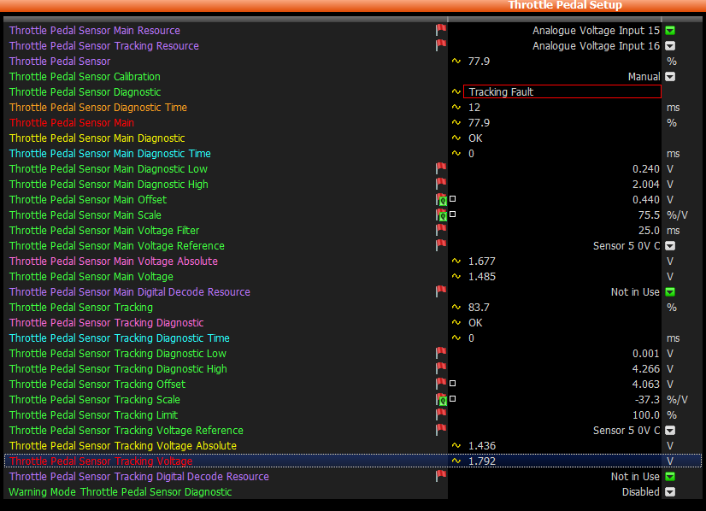Click red flag beside Throttle Pedal Sensor Main Resource
The height and width of the screenshot is (511, 706).
[441, 31]
